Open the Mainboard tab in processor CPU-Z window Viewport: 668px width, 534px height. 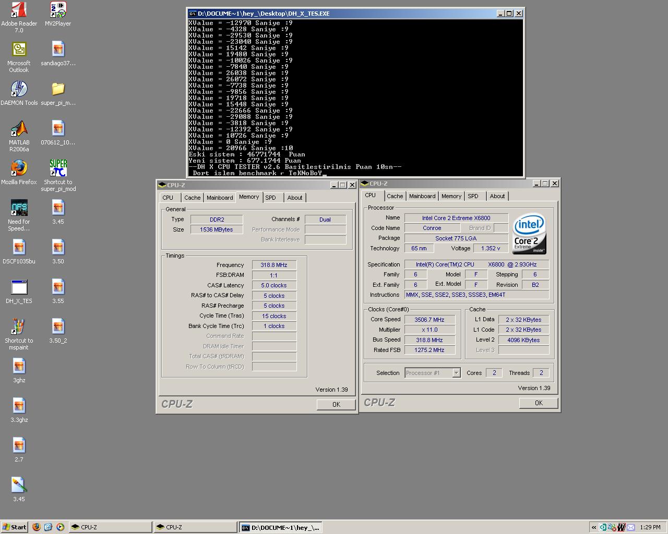pyautogui.click(x=422, y=196)
